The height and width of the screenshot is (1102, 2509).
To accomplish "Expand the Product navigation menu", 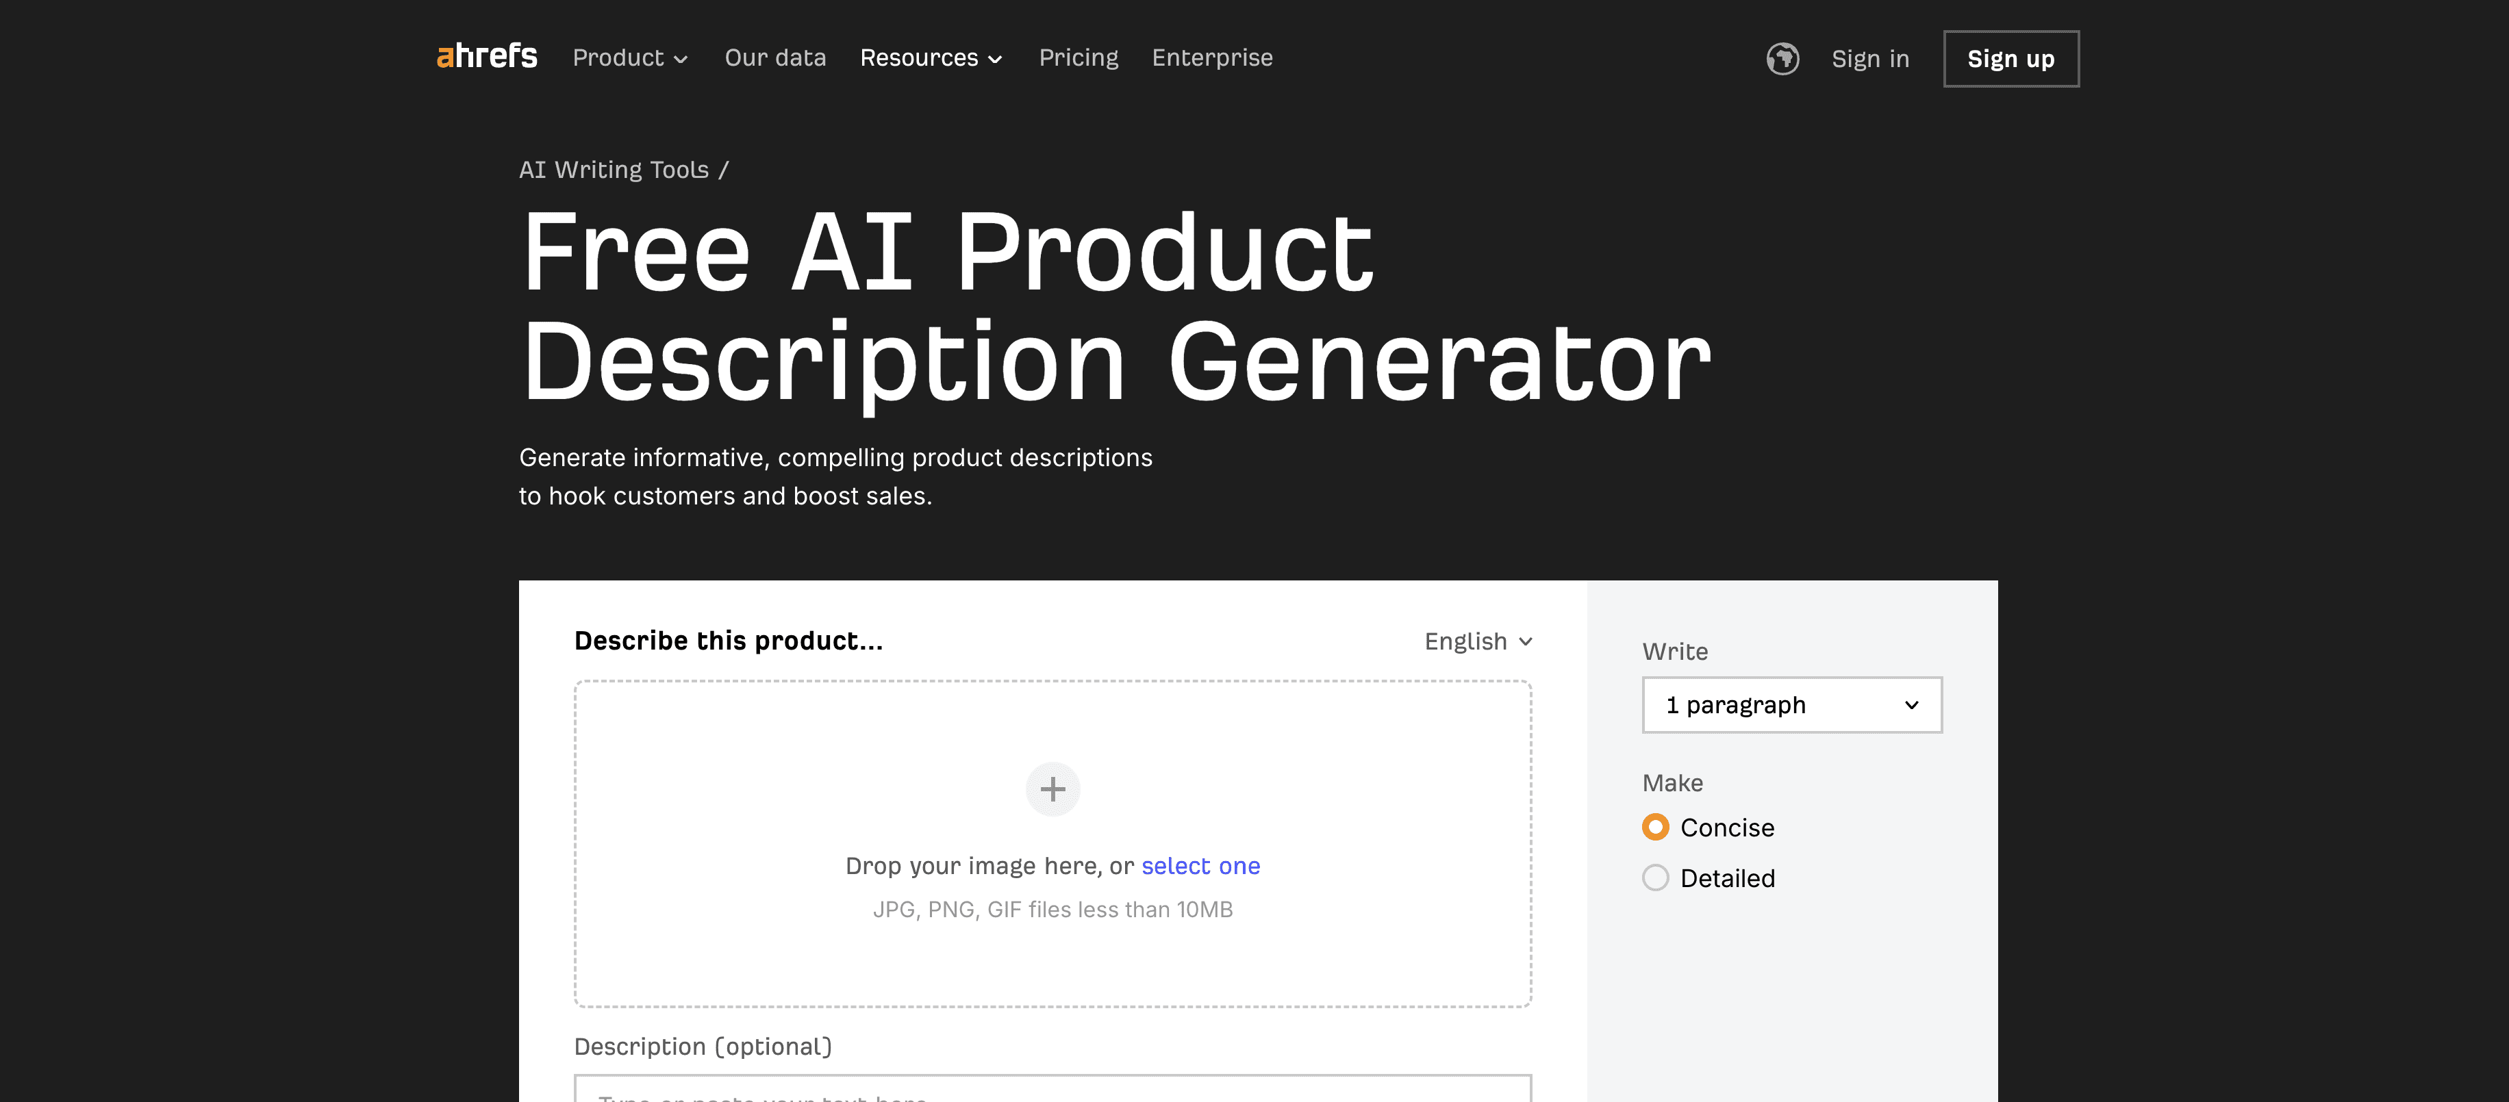I will [x=620, y=57].
